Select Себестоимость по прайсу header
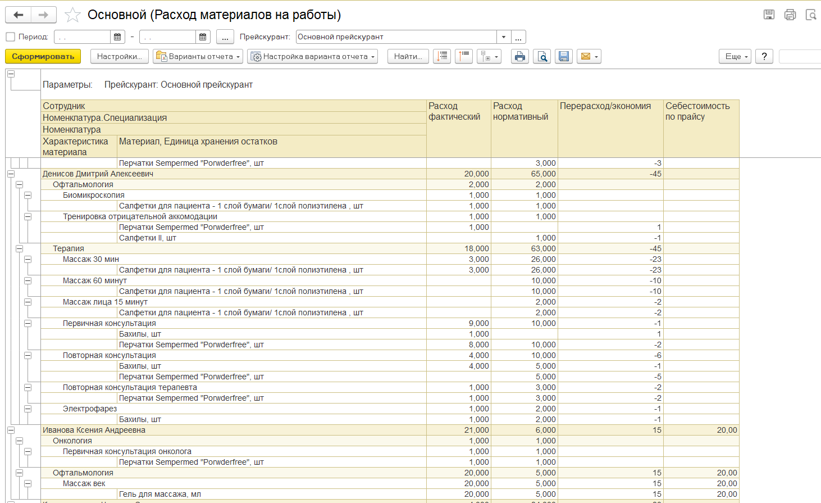This screenshot has width=821, height=503. [701, 129]
